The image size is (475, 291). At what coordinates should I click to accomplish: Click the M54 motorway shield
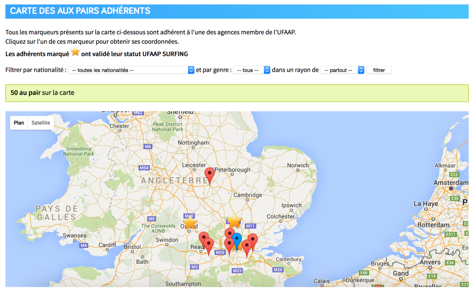[144, 168]
